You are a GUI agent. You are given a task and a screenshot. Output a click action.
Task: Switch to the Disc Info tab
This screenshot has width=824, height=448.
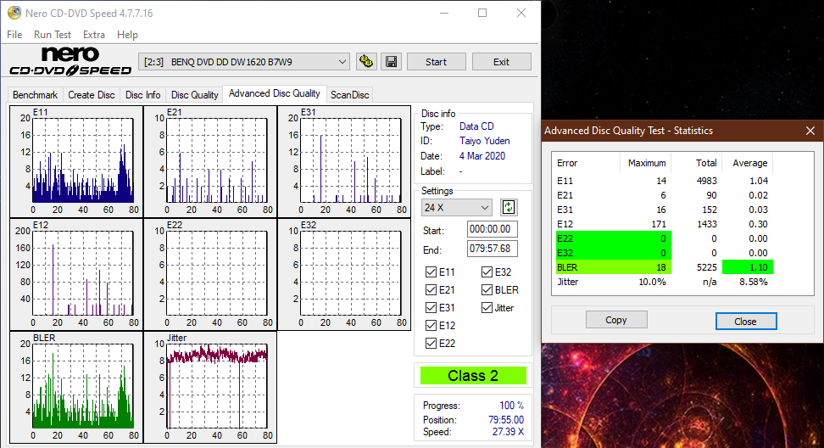tap(143, 95)
